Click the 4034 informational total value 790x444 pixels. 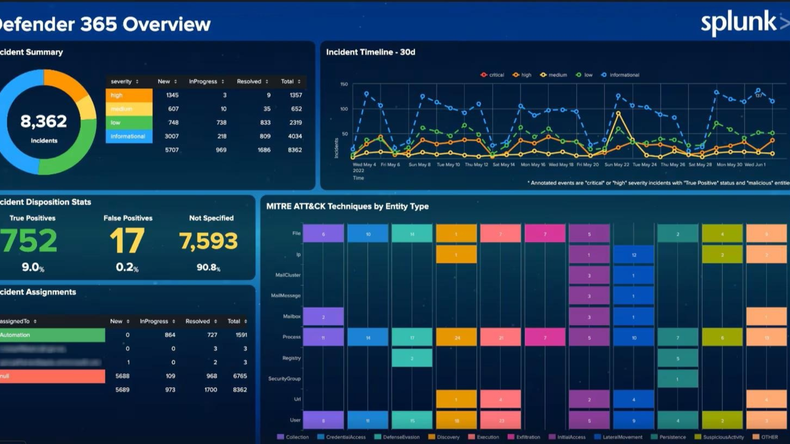tap(295, 136)
